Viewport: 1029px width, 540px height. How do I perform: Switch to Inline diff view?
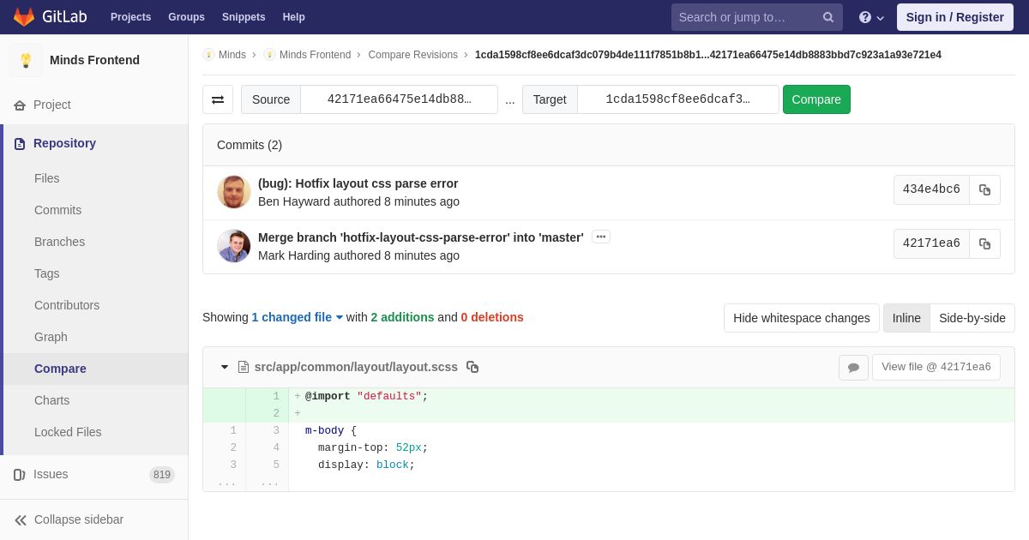click(x=906, y=318)
